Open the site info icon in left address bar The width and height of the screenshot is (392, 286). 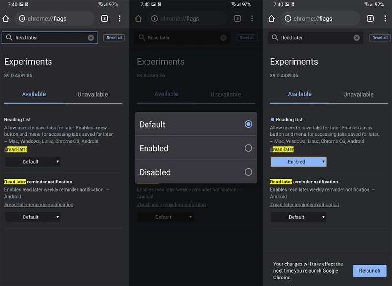[x=22, y=18]
